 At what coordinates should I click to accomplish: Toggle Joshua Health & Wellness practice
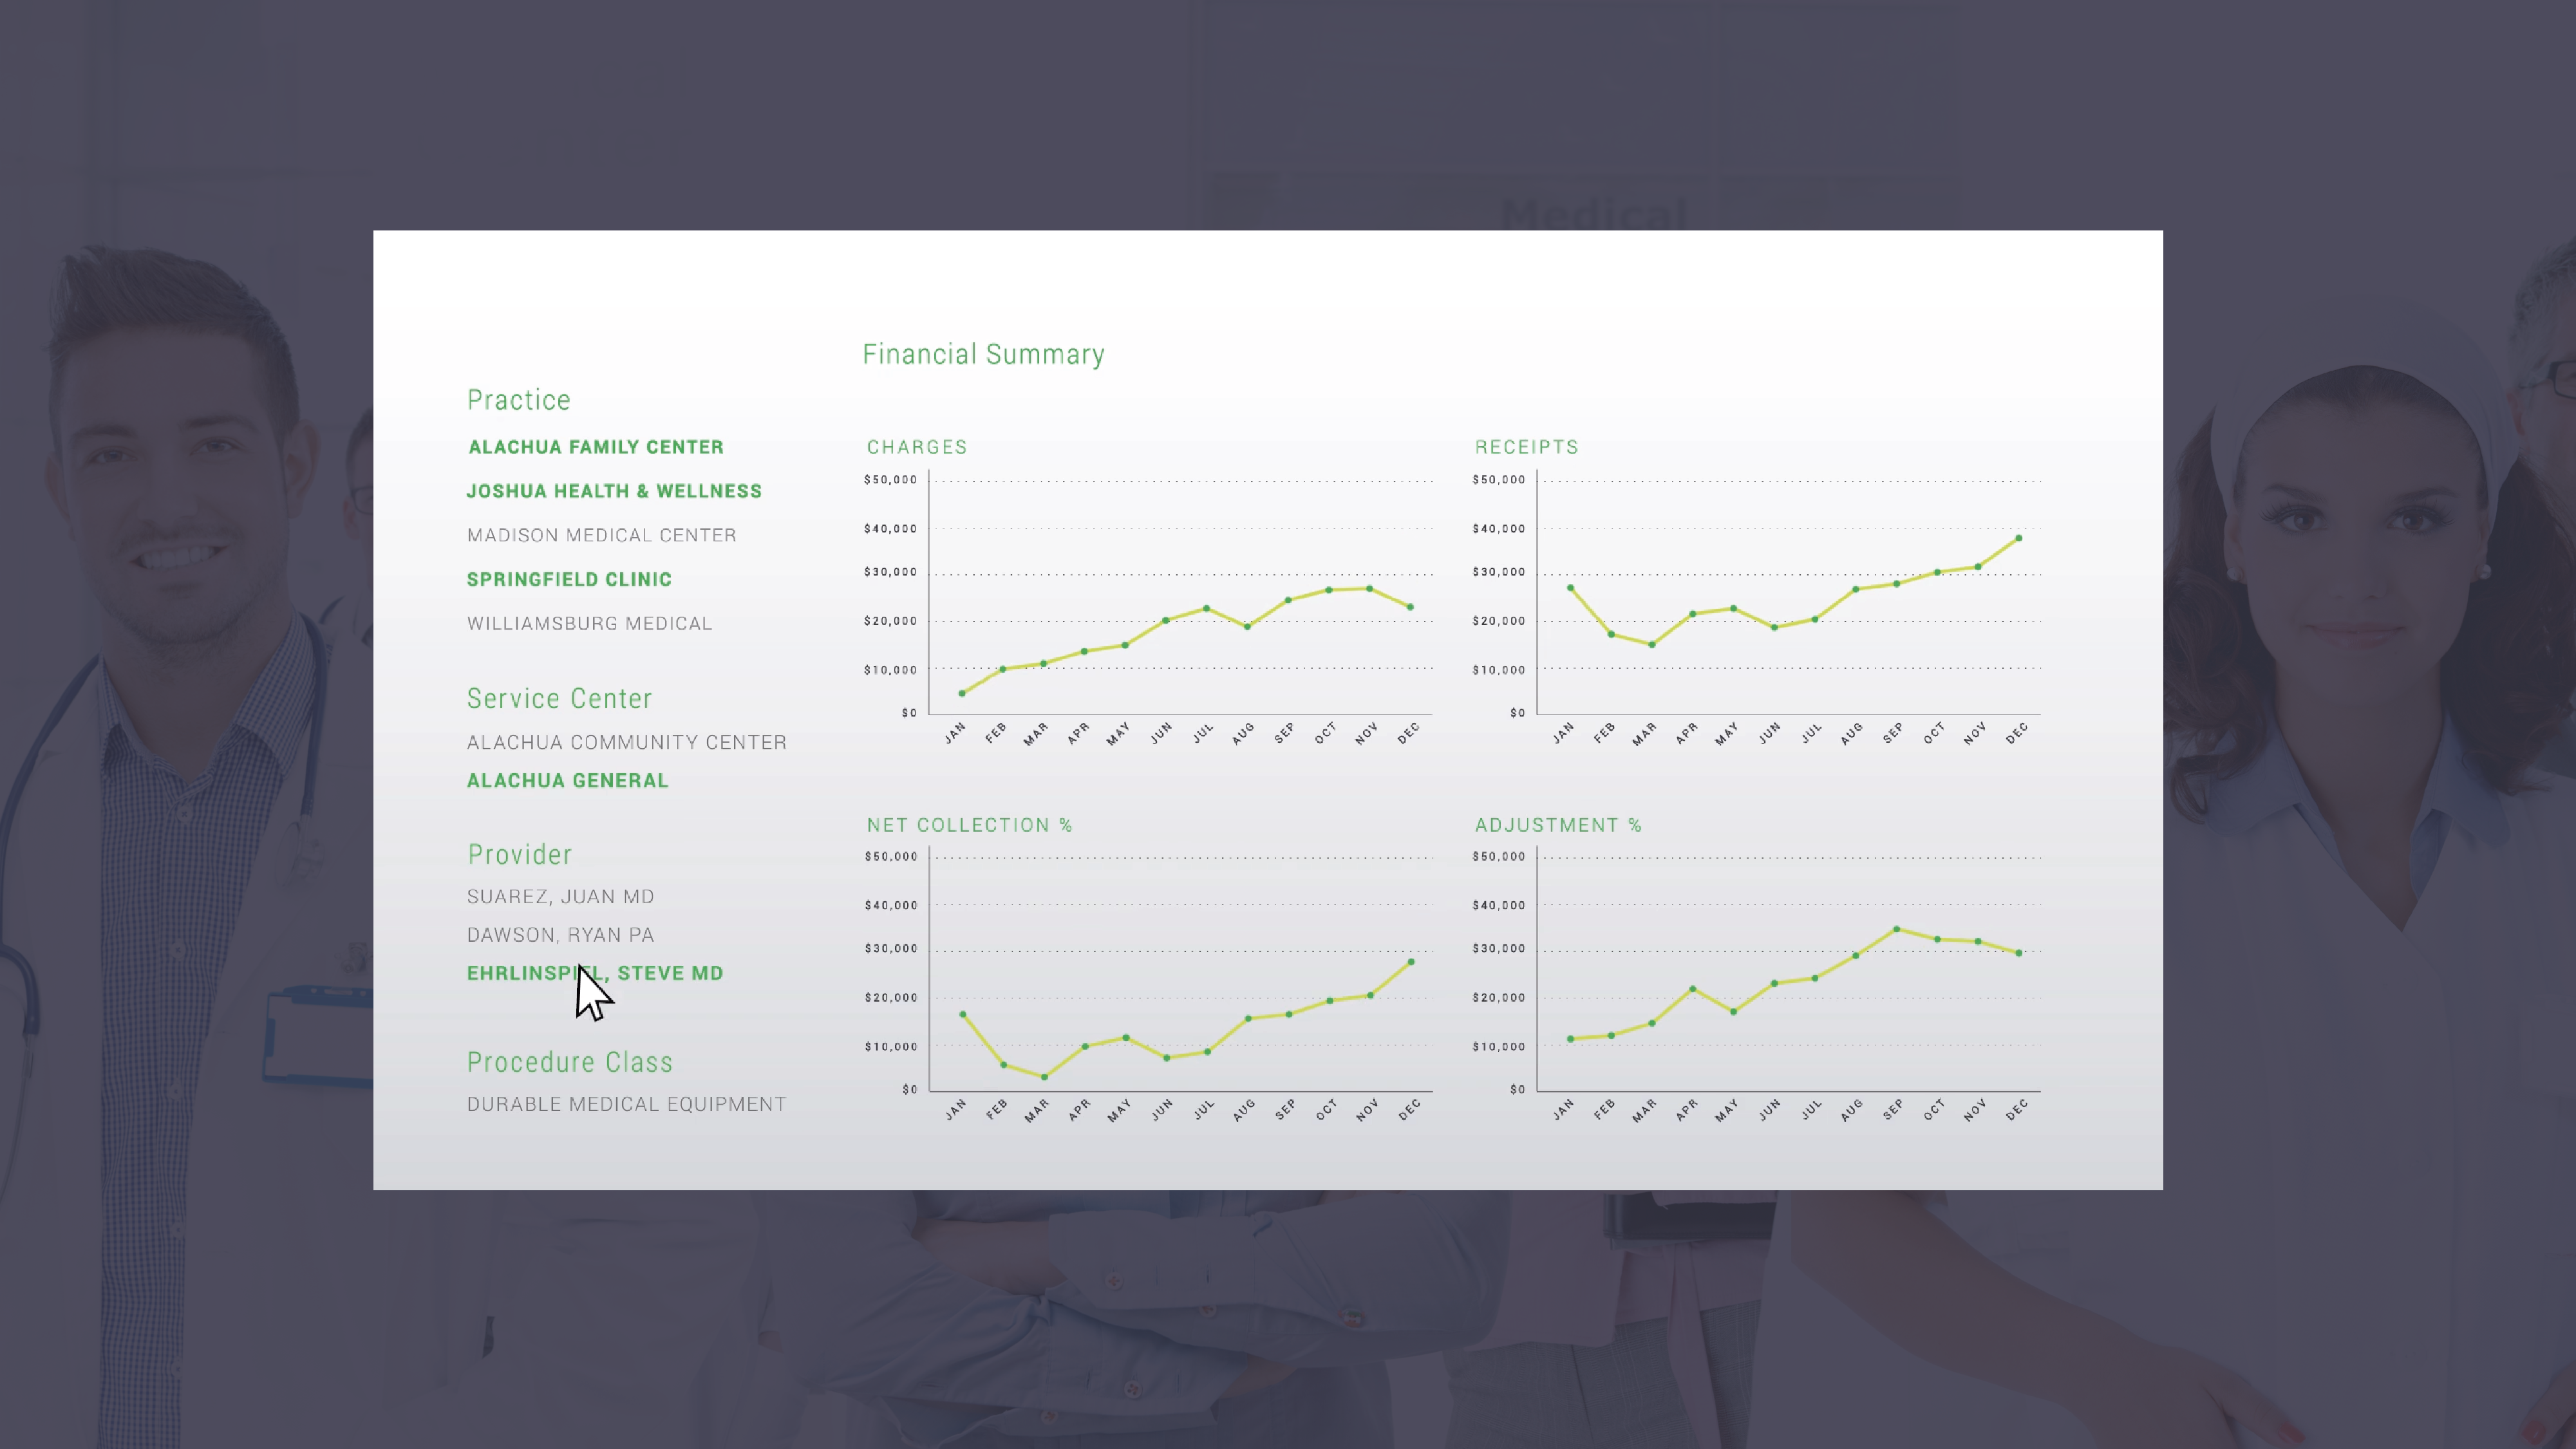pos(614,491)
